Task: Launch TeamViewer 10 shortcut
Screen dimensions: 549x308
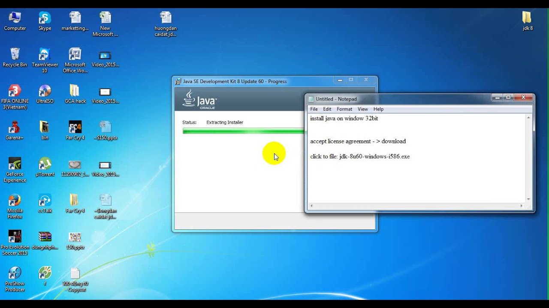Action: 45,61
